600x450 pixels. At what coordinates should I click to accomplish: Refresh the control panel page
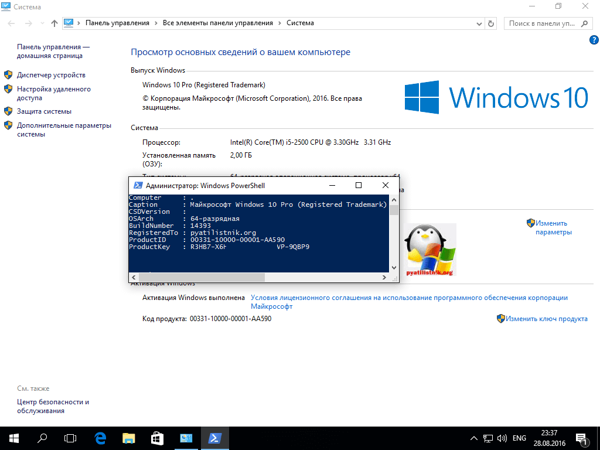coord(490,23)
